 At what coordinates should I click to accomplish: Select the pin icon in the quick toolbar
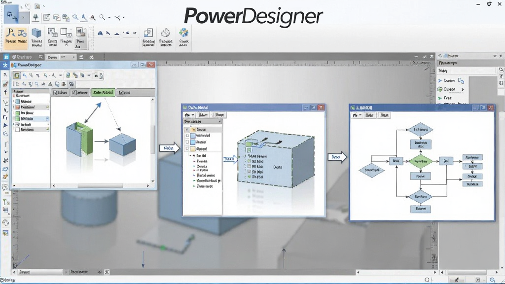coord(36,17)
